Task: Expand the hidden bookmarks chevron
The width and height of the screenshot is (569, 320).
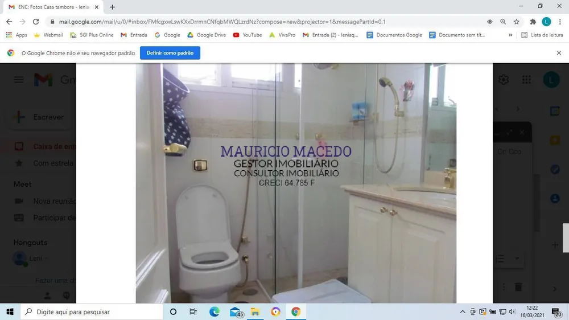Action: point(510,35)
